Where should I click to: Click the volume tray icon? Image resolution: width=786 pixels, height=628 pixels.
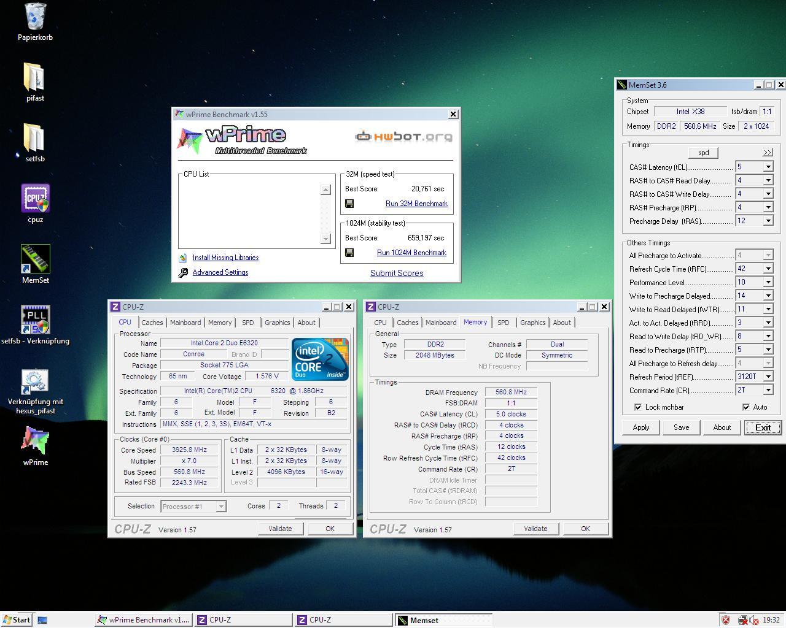point(753,620)
